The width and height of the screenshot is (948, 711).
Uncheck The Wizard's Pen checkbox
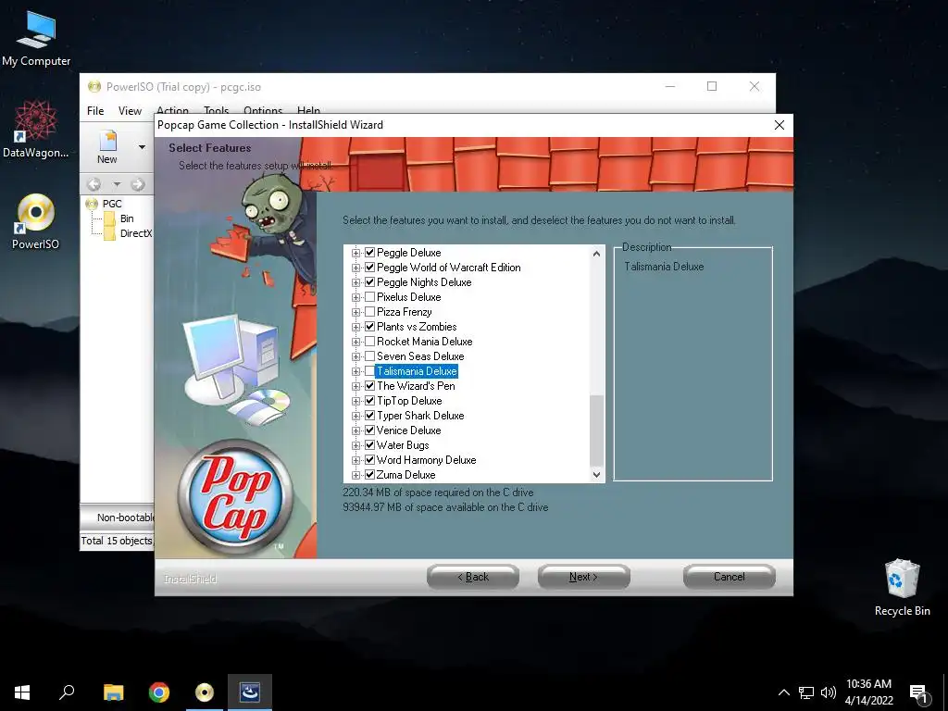(370, 386)
